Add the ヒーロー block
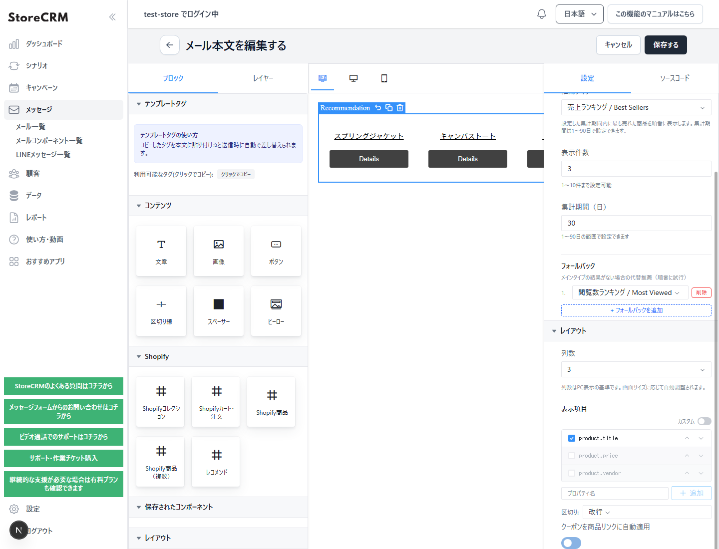This screenshot has width=719, height=549. click(276, 311)
